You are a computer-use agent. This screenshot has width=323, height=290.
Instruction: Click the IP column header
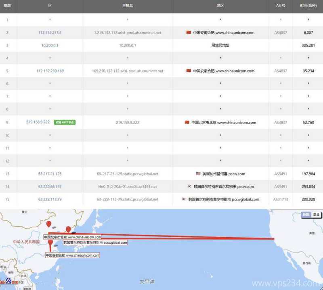coord(50,6)
